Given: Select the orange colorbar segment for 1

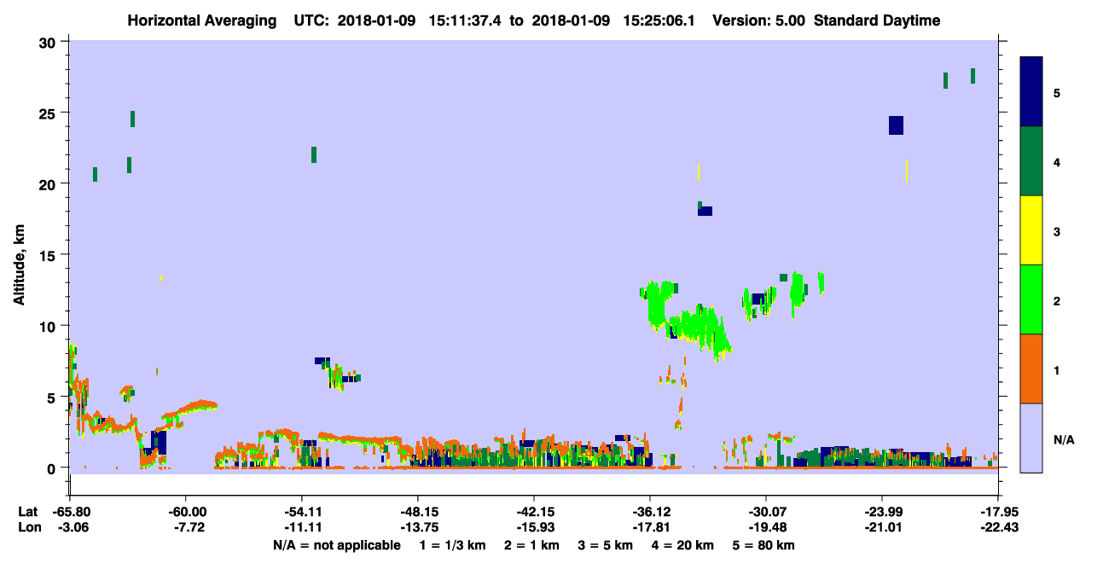Looking at the screenshot, I should click(1031, 369).
